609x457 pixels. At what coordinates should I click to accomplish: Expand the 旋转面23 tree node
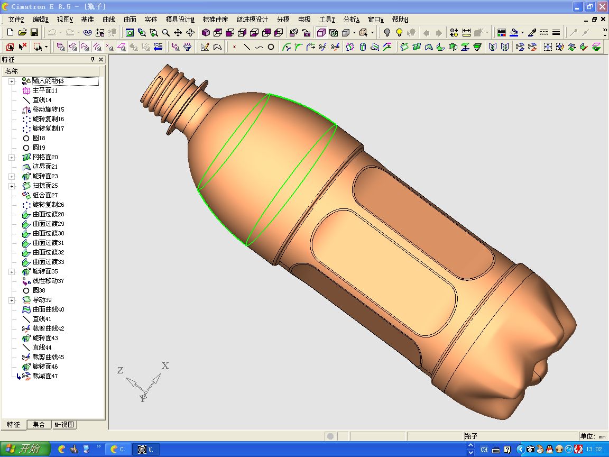point(12,177)
